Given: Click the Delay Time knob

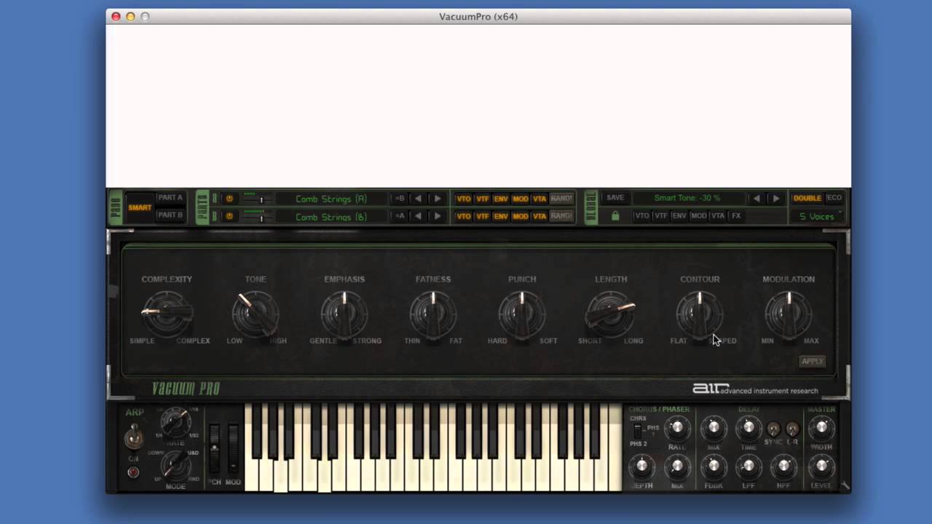Looking at the screenshot, I should point(749,428).
